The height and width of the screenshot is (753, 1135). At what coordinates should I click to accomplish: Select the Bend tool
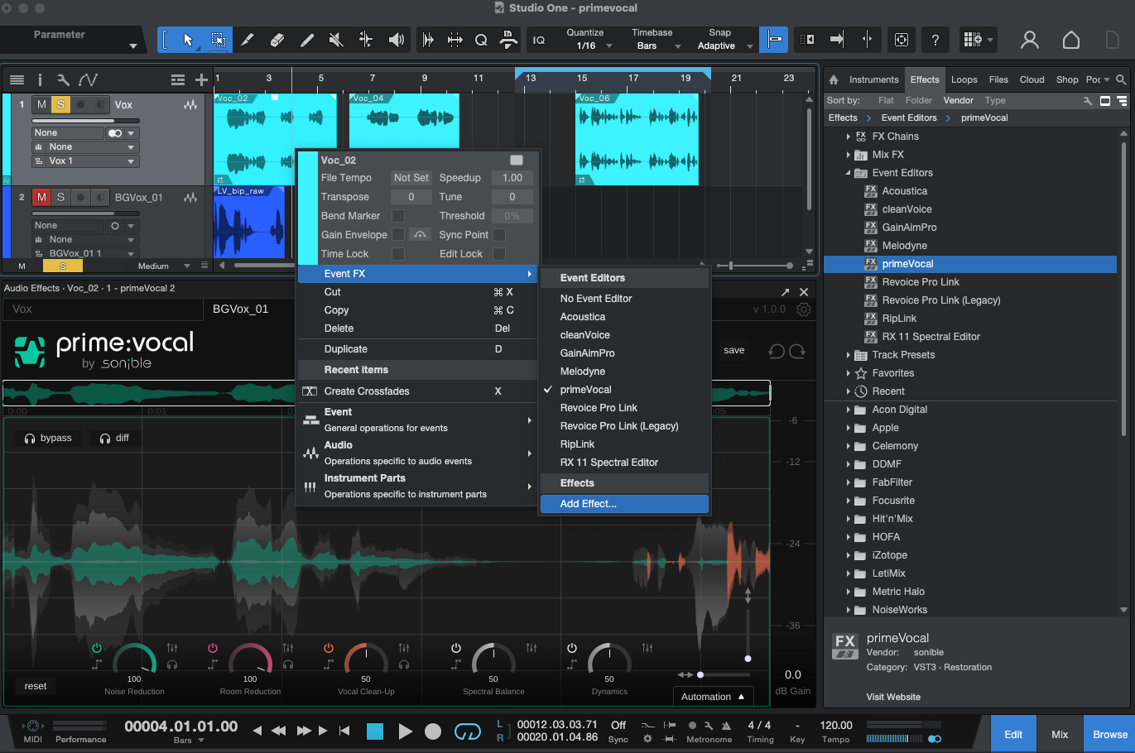(x=365, y=40)
